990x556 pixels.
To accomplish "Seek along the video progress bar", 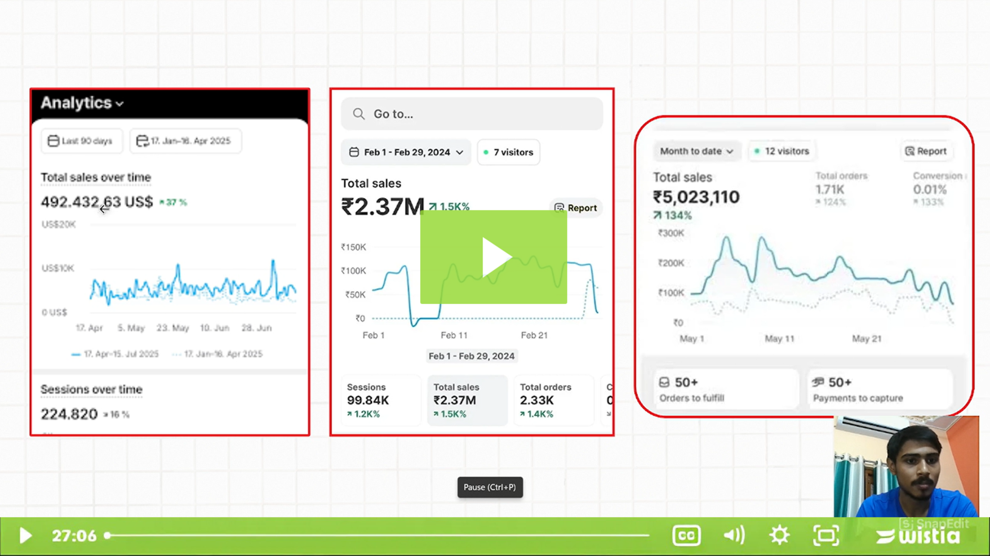I will 379,536.
